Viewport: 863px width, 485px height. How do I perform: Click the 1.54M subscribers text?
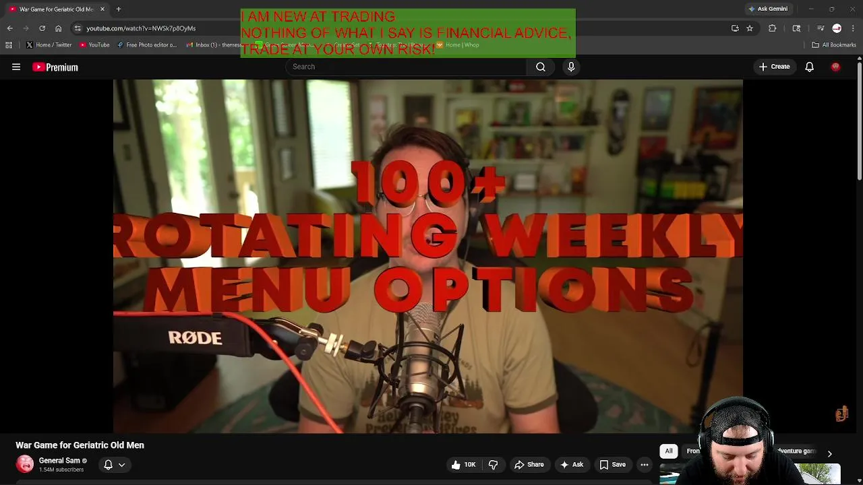[x=61, y=470]
